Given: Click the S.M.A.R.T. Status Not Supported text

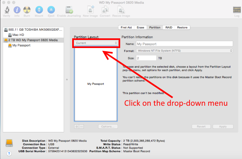Looking at the screenshot, I should [133, 148].
